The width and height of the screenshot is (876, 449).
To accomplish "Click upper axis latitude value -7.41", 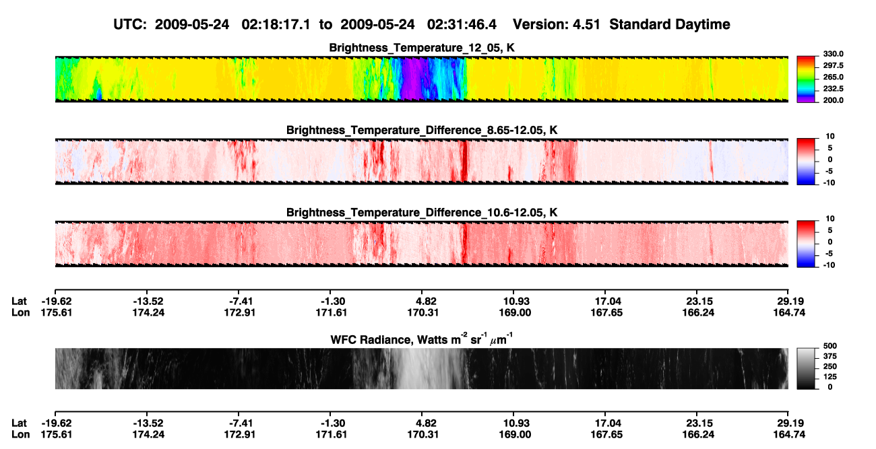I will [x=241, y=301].
